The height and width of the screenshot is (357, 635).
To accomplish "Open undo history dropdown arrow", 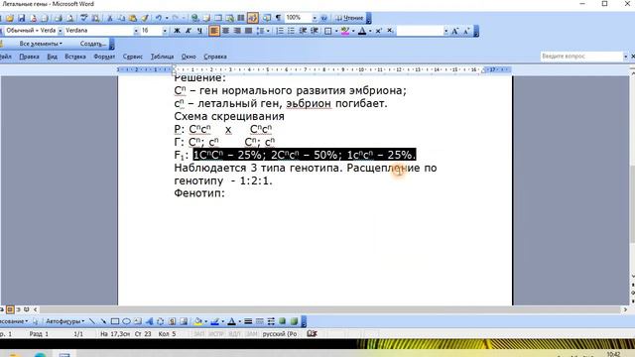I will [x=167, y=18].
